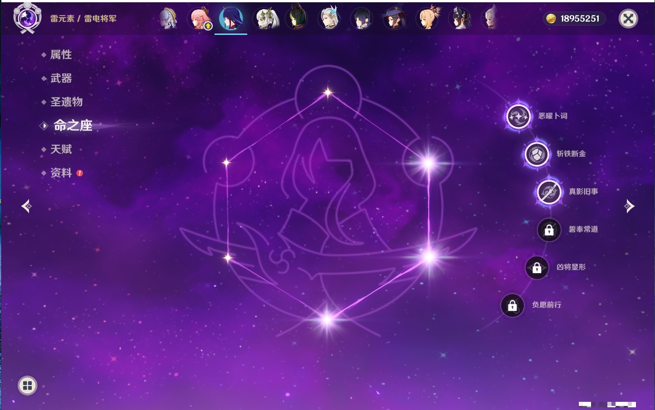Click the 雷元素 / 雷电将军 title text
This screenshot has height=410, width=655.
click(83, 19)
